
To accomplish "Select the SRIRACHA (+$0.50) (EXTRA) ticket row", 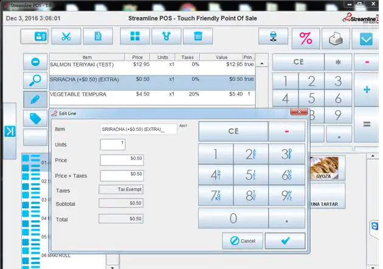I will pyautogui.click(x=153, y=83).
